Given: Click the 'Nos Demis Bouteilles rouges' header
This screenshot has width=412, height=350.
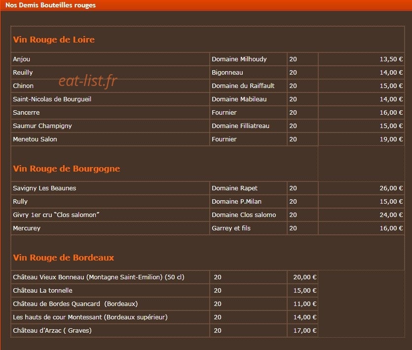Looking at the screenshot, I should (50, 5).
